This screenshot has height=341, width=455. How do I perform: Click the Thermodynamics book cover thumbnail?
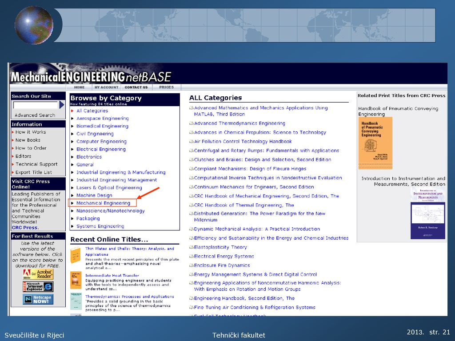click(x=76, y=301)
